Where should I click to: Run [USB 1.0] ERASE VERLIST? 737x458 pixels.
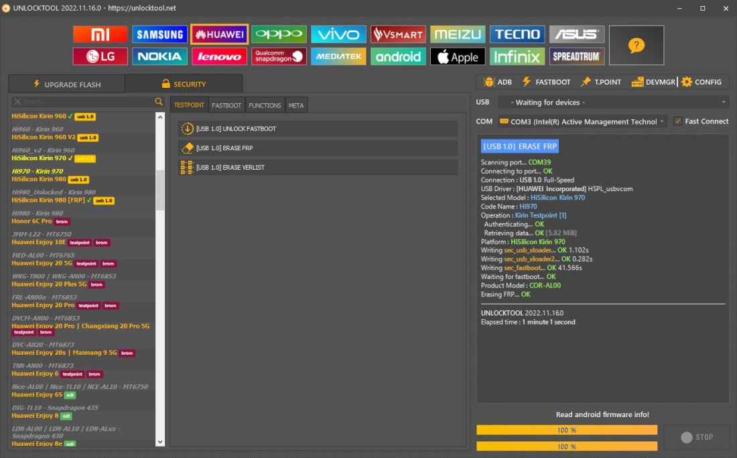[318, 167]
